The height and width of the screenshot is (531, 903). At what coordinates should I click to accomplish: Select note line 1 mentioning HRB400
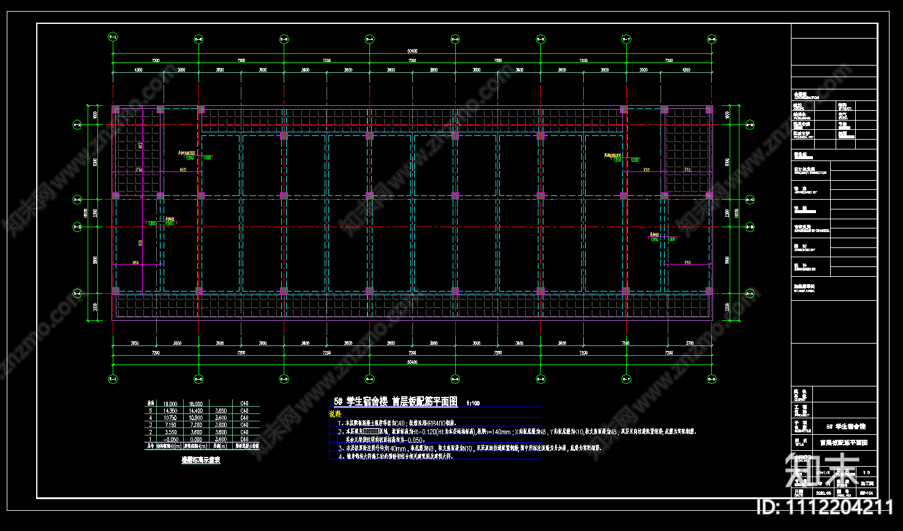pos(397,423)
